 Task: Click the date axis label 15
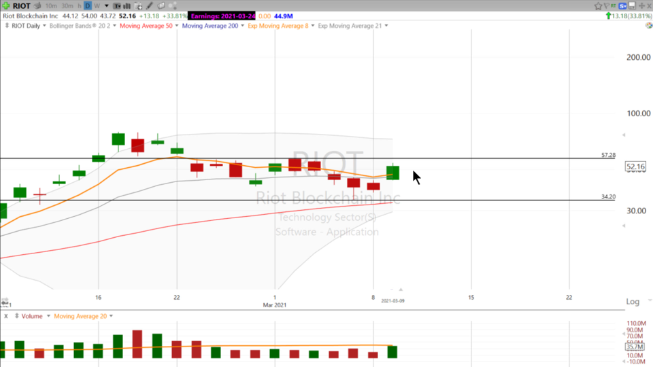471,298
